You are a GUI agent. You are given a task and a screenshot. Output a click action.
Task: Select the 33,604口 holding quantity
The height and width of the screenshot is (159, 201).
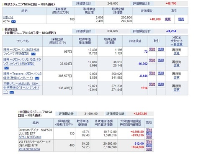pyautogui.click(x=66, y=64)
